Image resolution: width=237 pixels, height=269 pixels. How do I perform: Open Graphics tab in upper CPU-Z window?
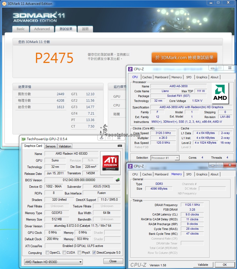point(202,77)
